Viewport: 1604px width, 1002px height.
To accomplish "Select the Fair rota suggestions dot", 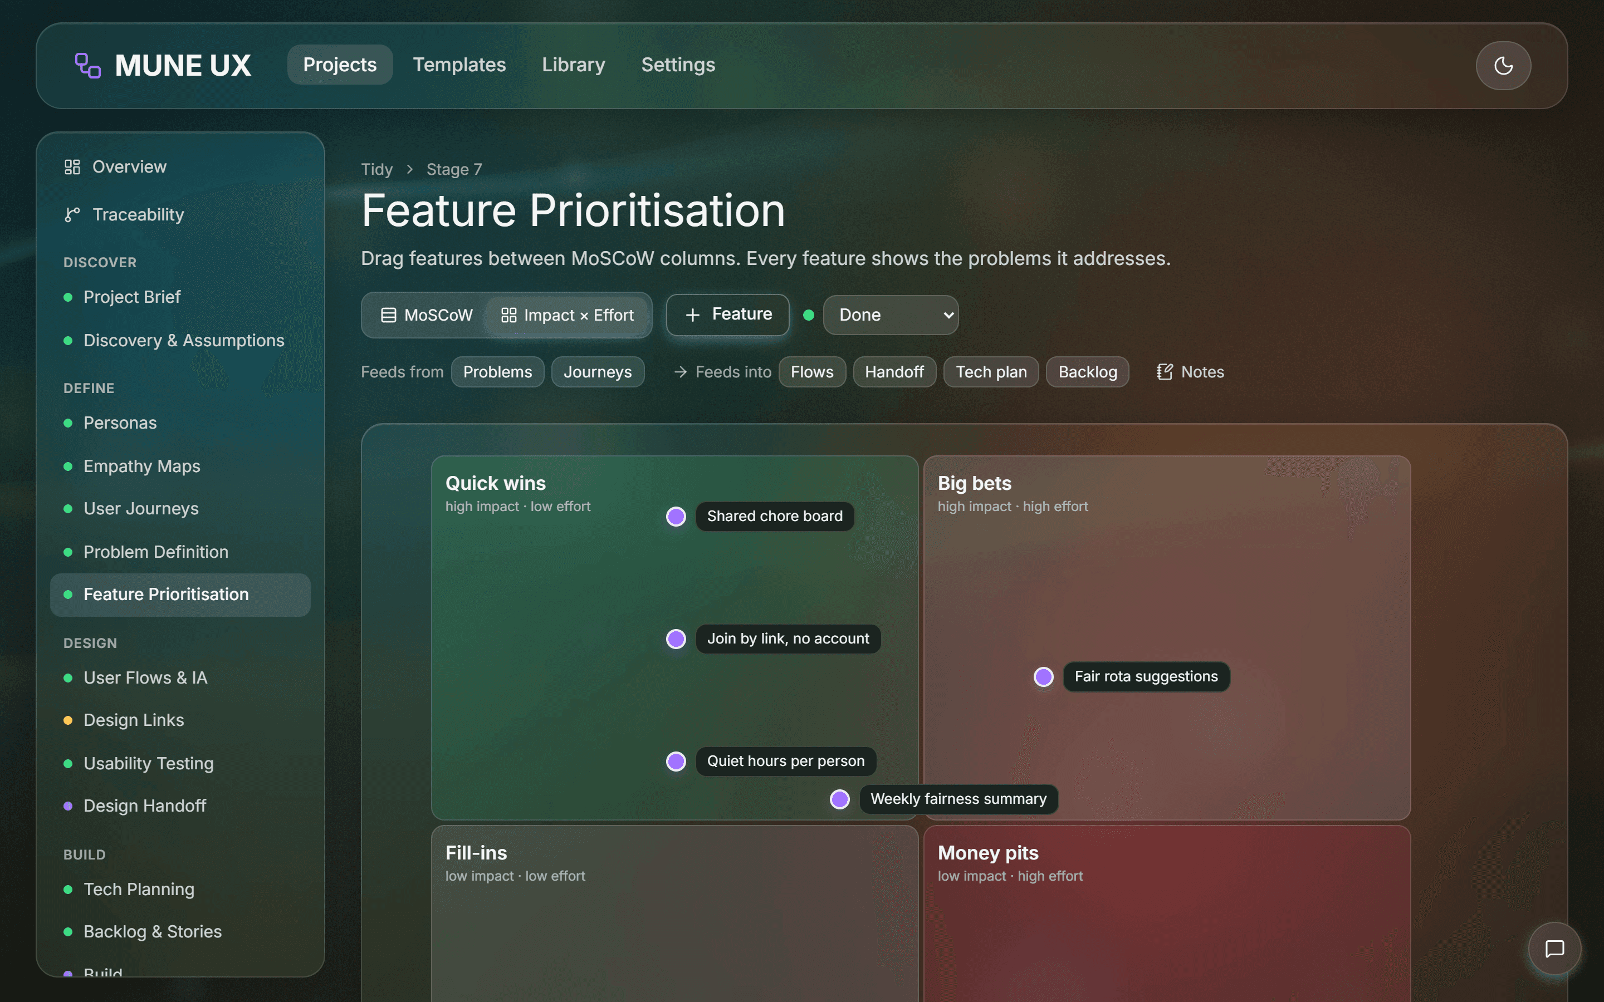I will point(1044,676).
